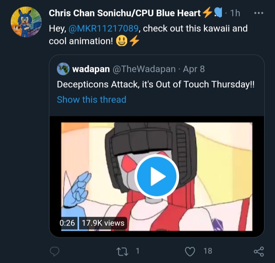Open Chris Chan Sonichu profile avatar
275x263 pixels.
point(26,22)
